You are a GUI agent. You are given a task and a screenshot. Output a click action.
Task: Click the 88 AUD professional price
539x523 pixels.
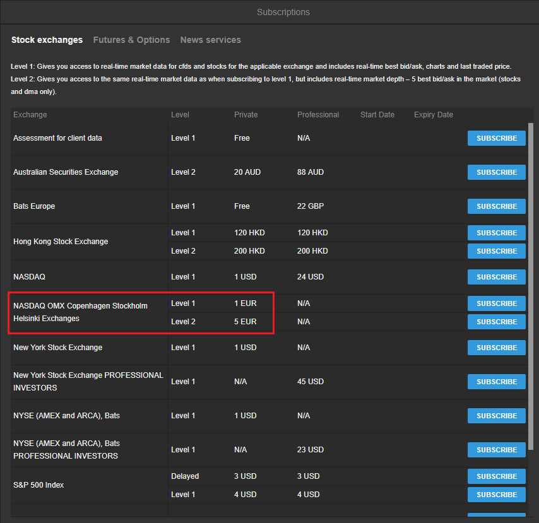click(x=311, y=172)
